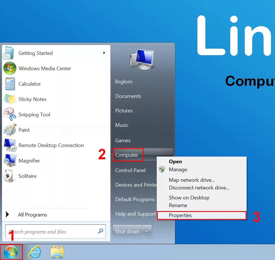275x260 pixels.
Task: Click the Search programs and files box
Action: 56,231
